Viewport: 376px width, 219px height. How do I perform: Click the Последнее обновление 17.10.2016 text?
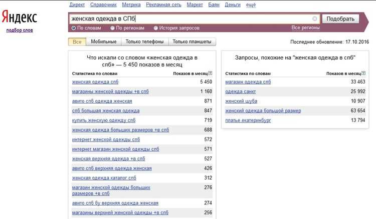pyautogui.click(x=329, y=42)
